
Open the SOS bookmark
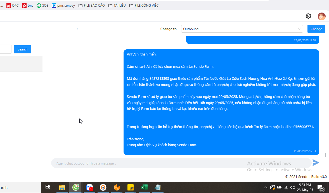42,6
